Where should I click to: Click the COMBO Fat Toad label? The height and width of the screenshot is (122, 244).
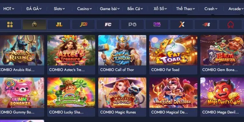[x=165, y=70]
